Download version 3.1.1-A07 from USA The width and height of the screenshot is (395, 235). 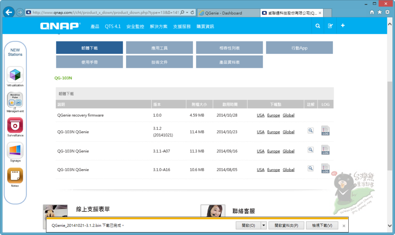click(x=260, y=151)
